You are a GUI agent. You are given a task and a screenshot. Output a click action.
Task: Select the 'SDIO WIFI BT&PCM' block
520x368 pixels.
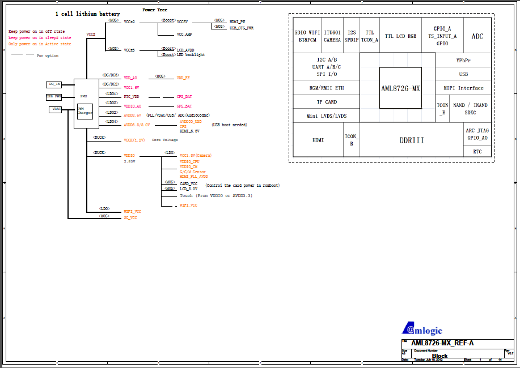pyautogui.click(x=307, y=36)
